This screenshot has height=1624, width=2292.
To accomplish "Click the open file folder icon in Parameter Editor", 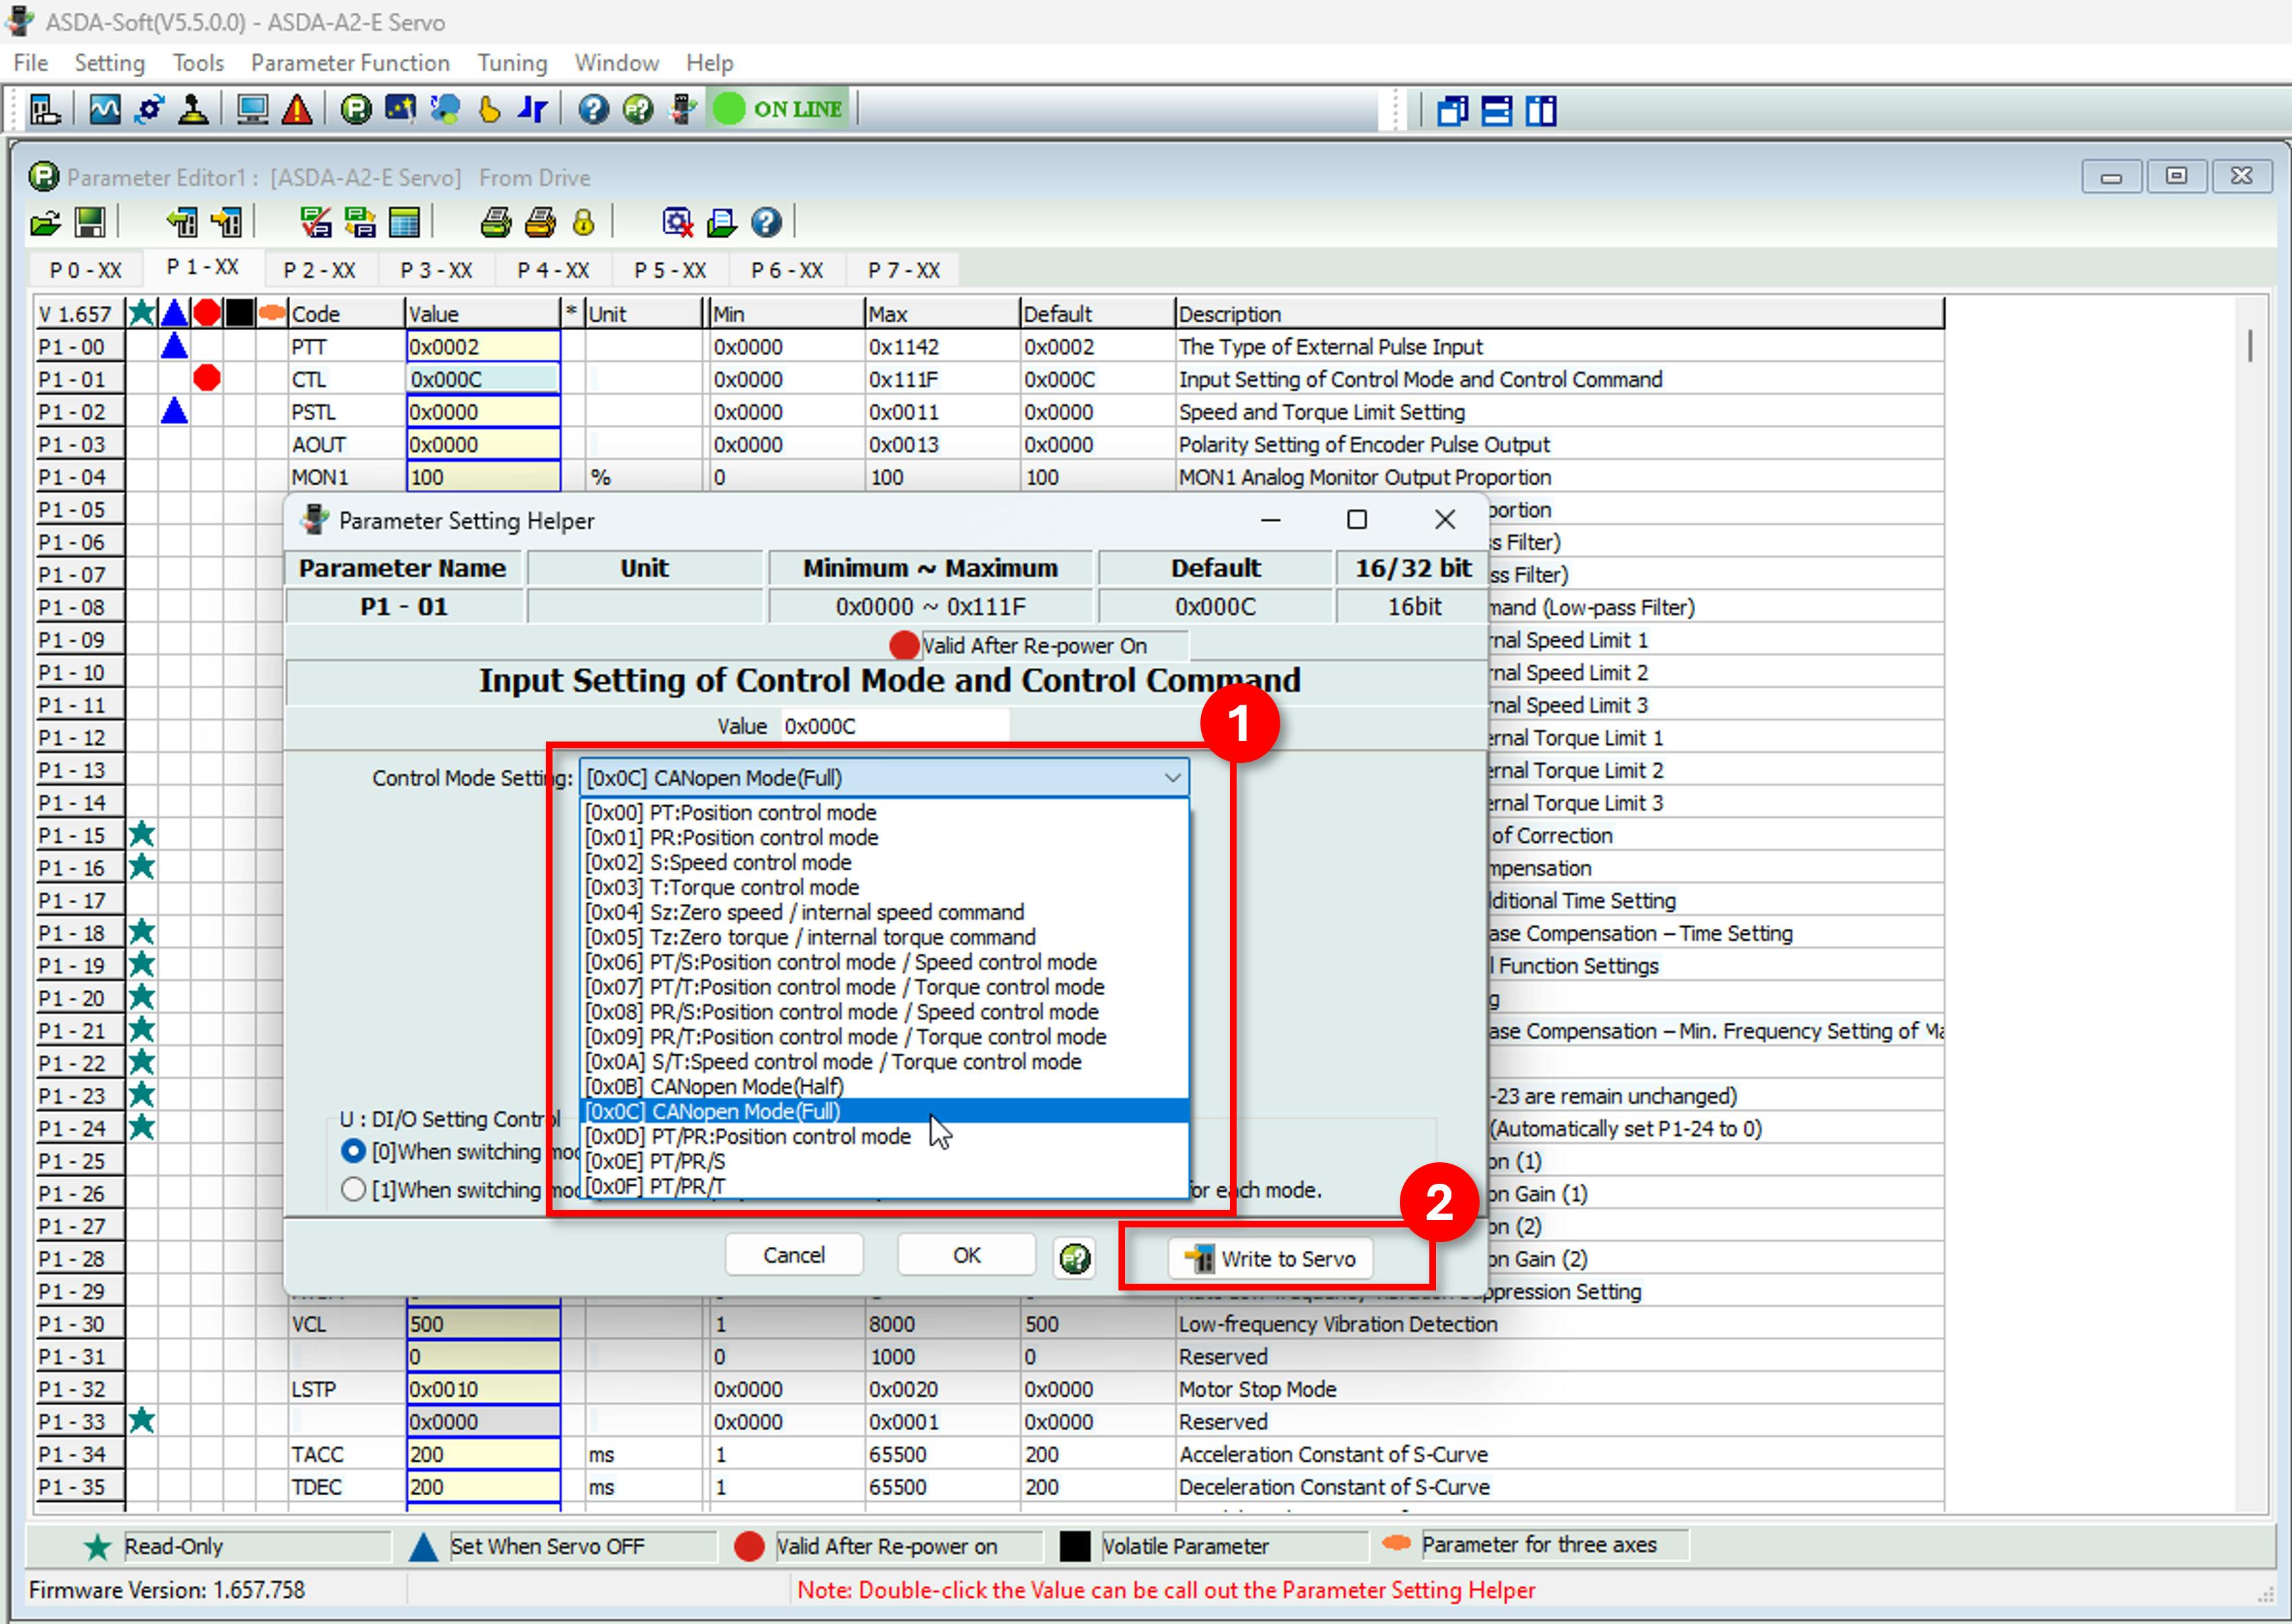I will 45,222.
